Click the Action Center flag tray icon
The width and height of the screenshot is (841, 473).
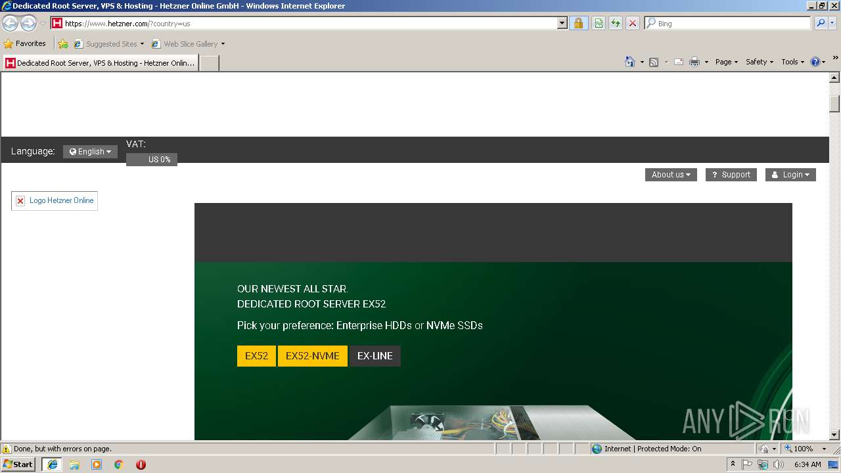(748, 464)
